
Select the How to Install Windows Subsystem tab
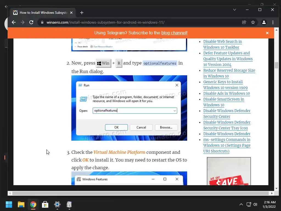(x=43, y=13)
